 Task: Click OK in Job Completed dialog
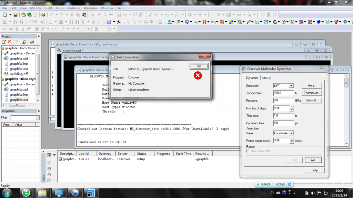click(199, 66)
